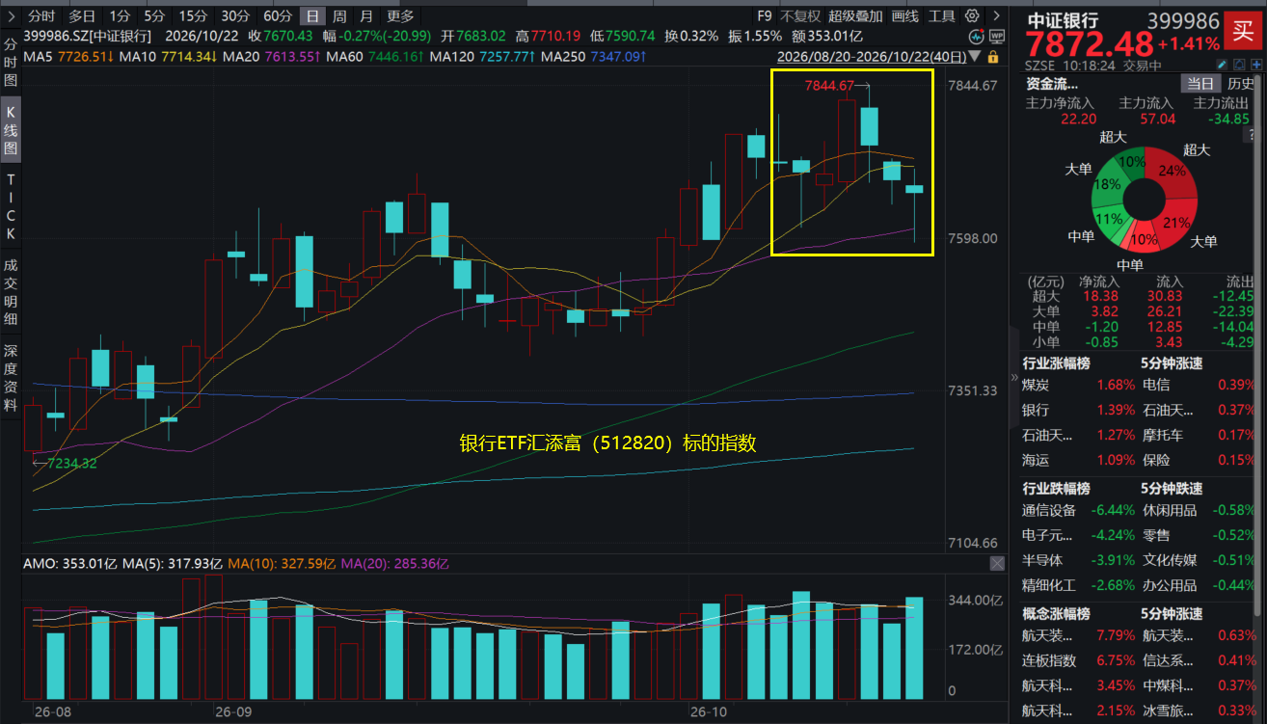
Task: Open the F9 deep info page
Action: pos(765,15)
